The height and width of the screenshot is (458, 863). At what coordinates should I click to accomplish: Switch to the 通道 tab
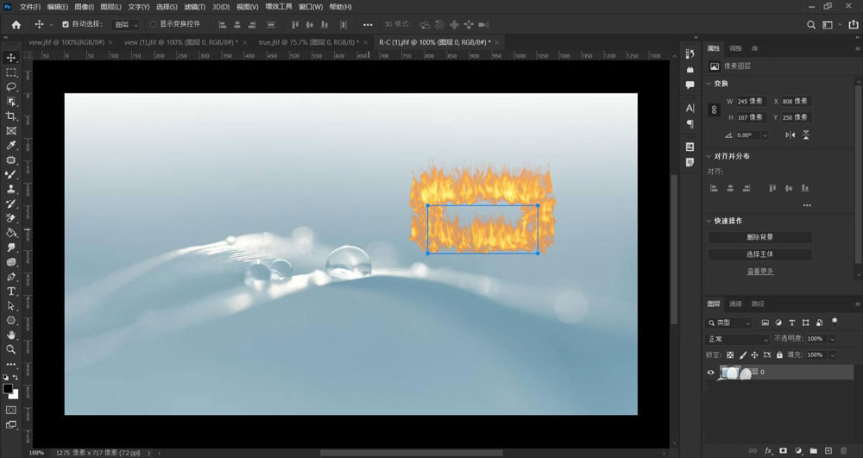(735, 304)
